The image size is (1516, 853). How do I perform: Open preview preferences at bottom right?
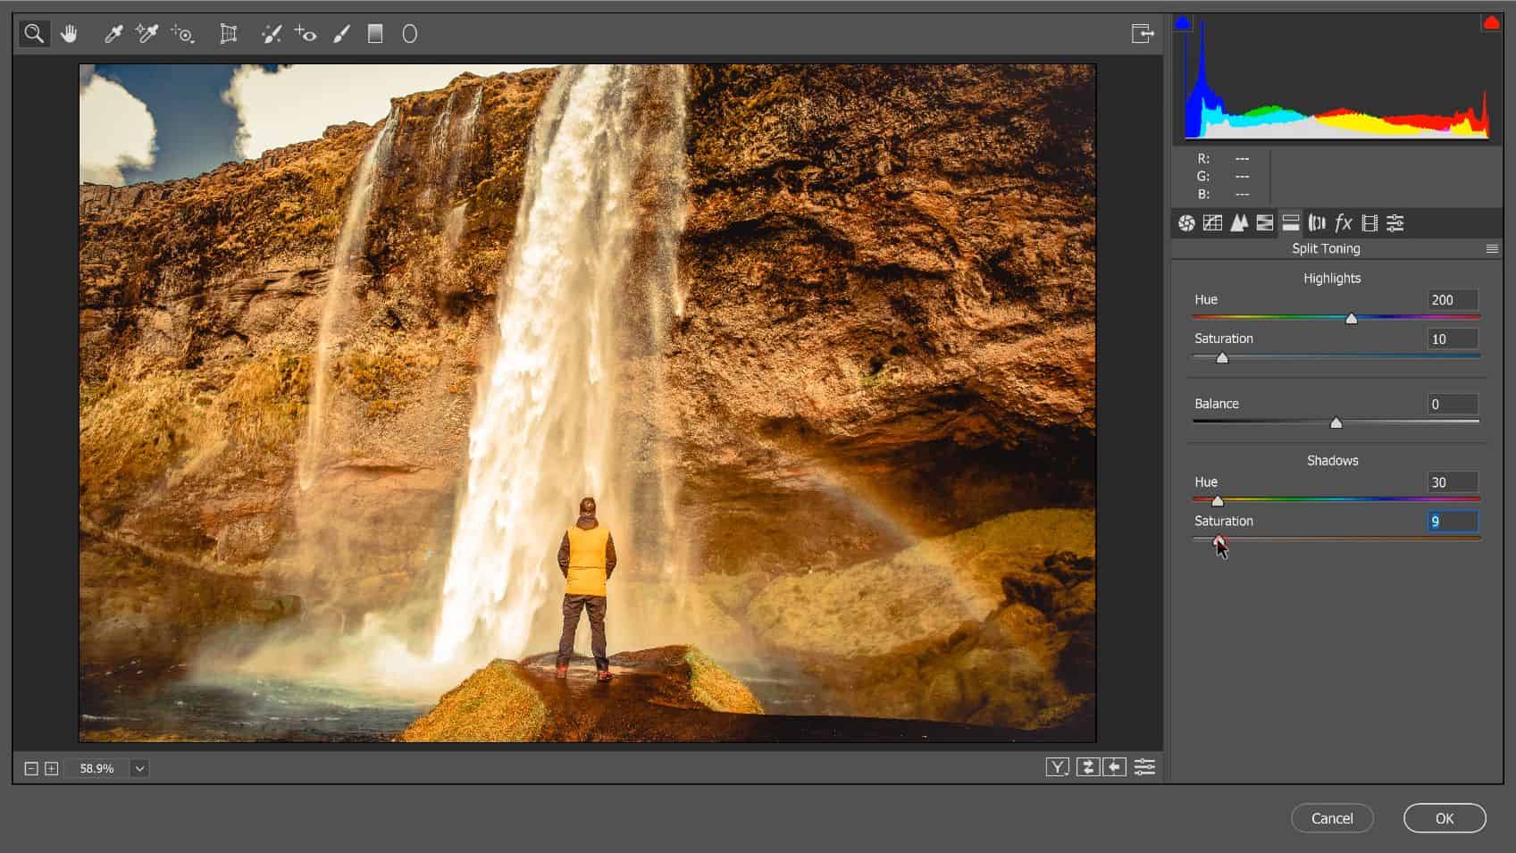click(x=1144, y=767)
